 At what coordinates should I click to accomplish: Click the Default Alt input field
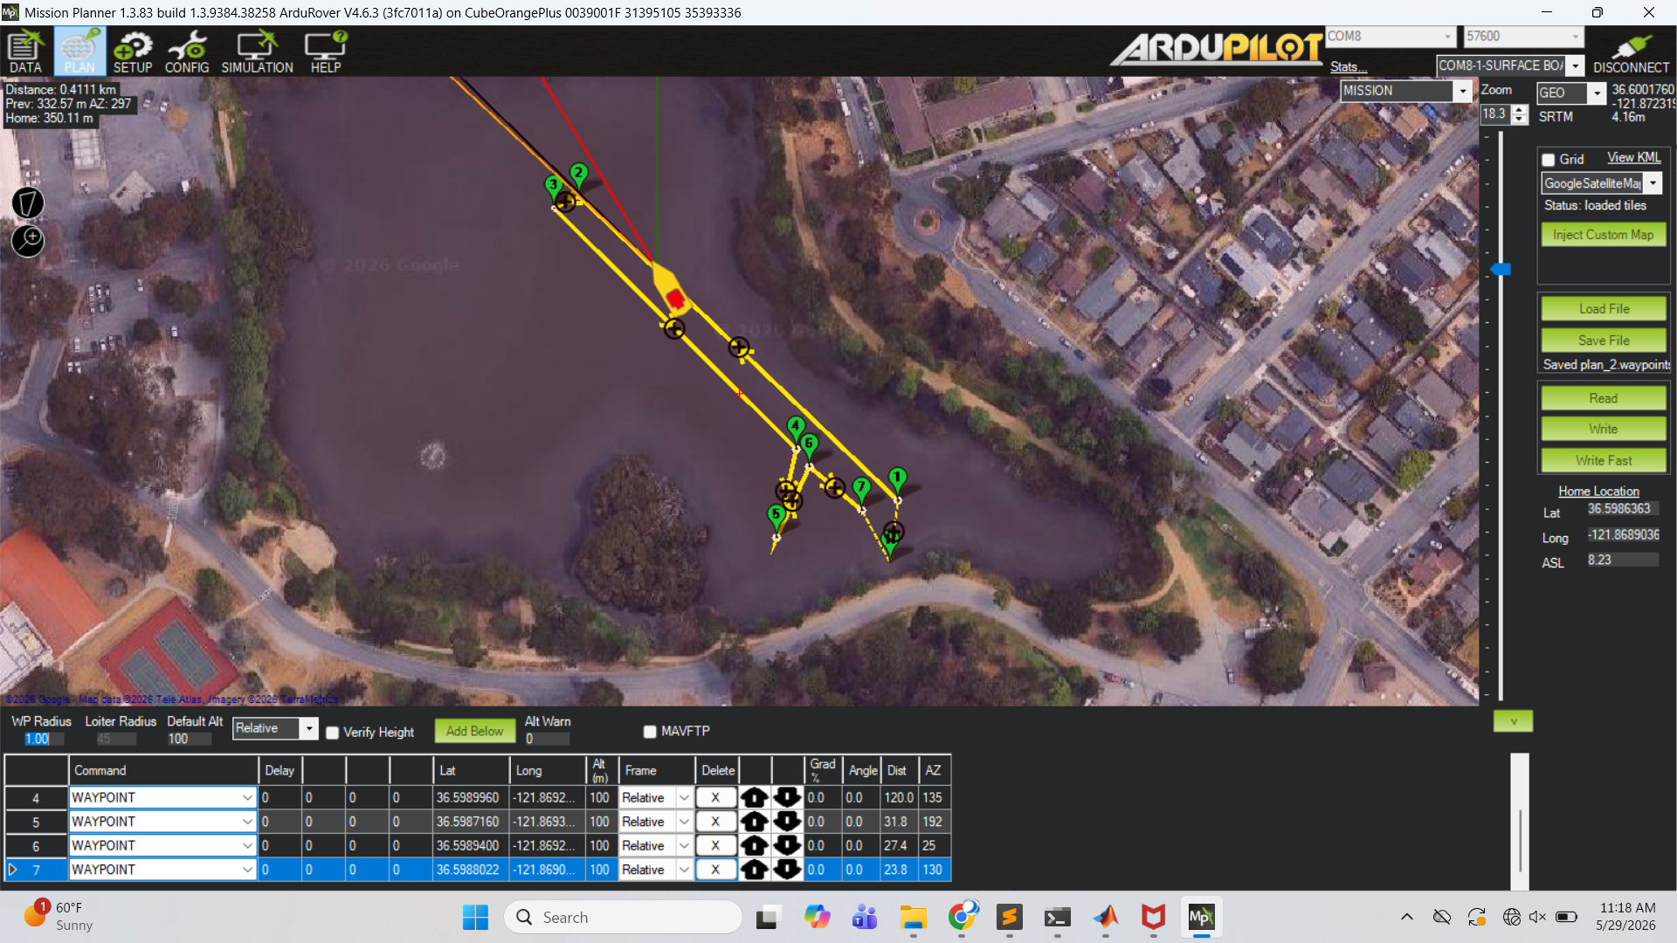click(x=189, y=739)
